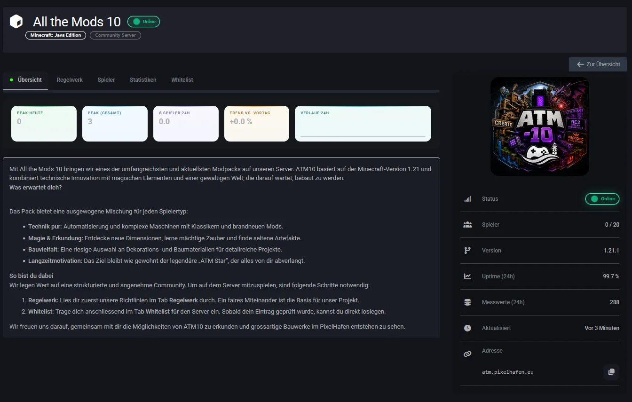632x402 pixels.
Task: Click the text Vor 3 Minuten
Action: (x=602, y=328)
